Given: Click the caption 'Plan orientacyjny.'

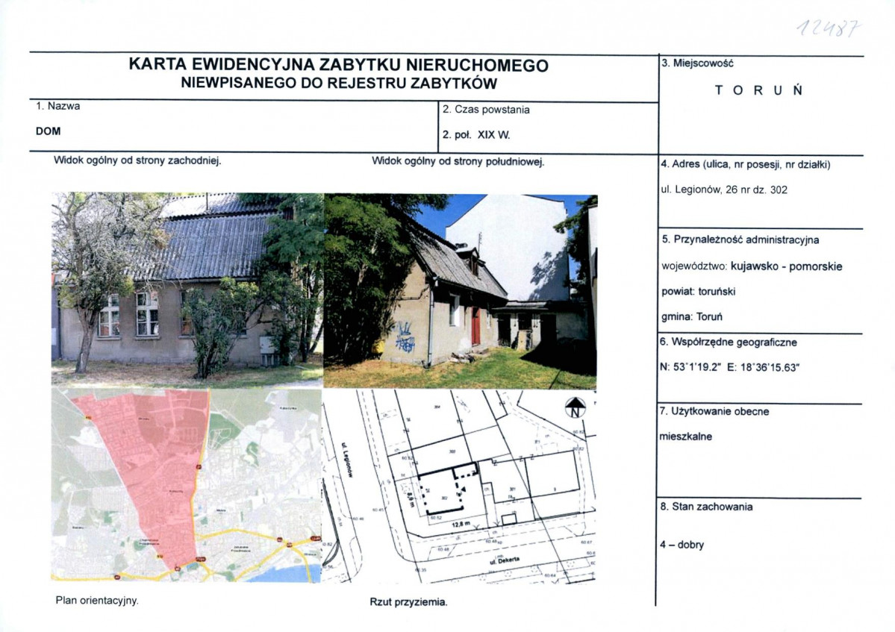Looking at the screenshot, I should [x=97, y=601].
